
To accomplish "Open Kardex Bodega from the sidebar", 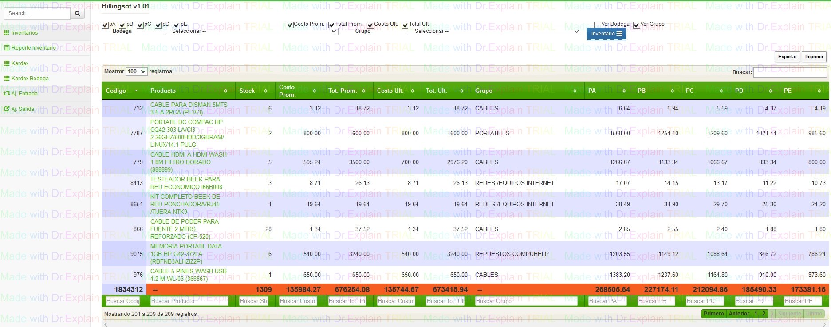I will (30, 79).
